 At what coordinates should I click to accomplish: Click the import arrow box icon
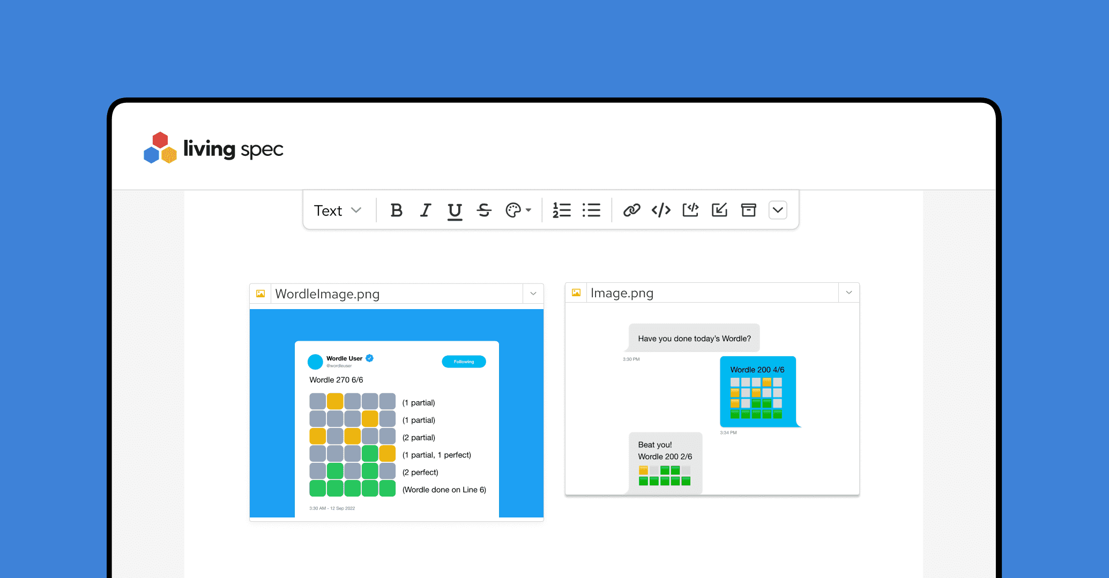coord(719,211)
